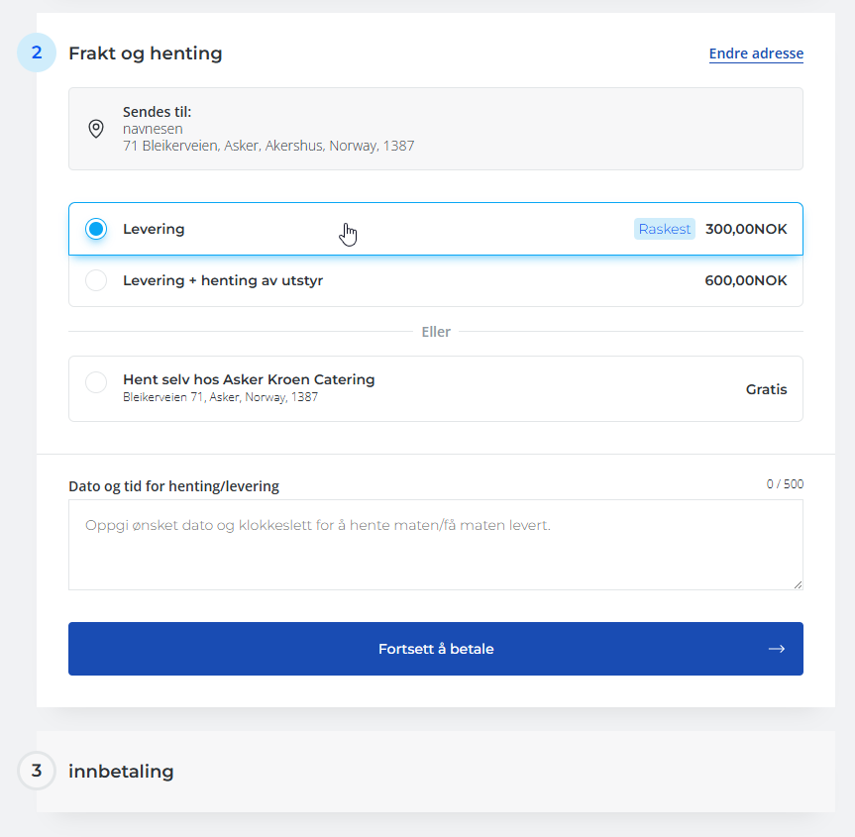
Task: Click the Dato og tid for henting/levering label
Action: point(173,486)
